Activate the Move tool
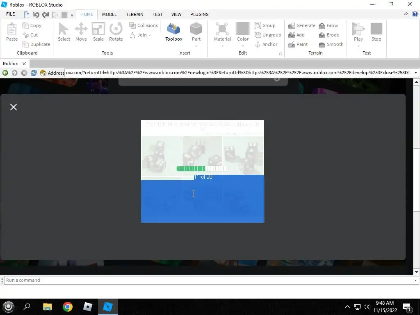This screenshot has height=315, width=420. [x=81, y=32]
